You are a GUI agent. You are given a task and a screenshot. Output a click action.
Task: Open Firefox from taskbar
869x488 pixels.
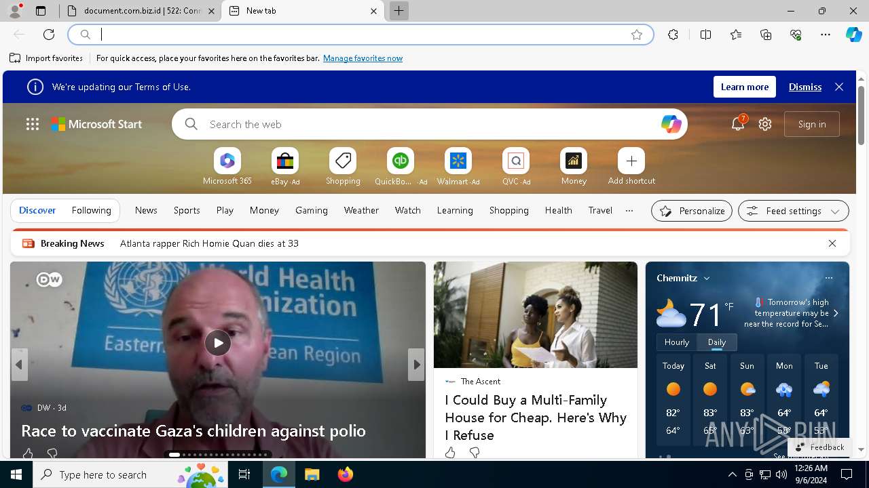click(x=346, y=474)
